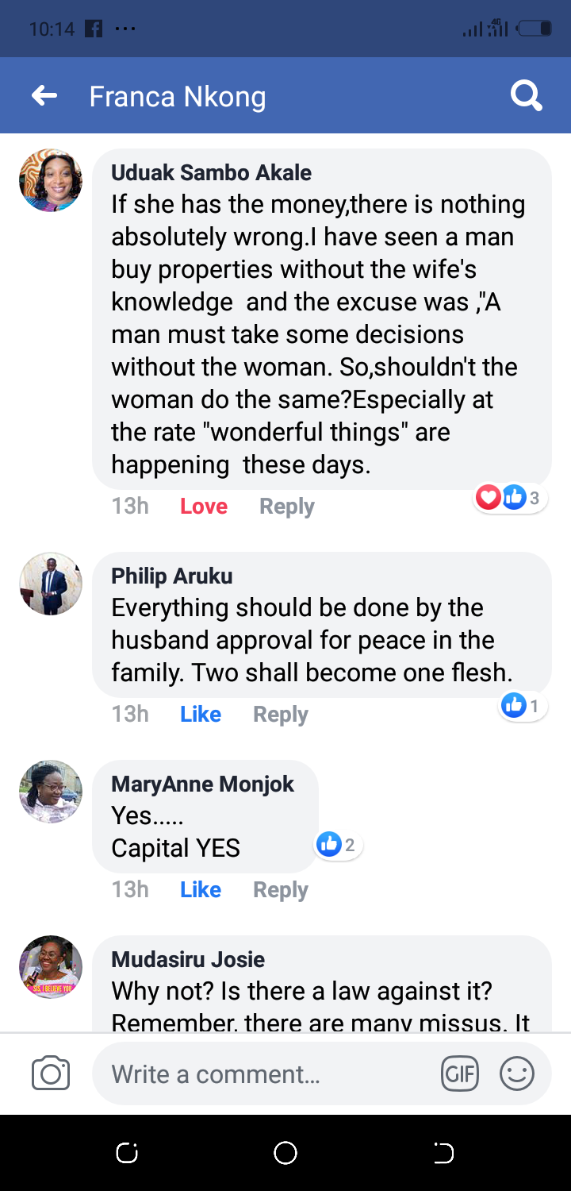The width and height of the screenshot is (571, 1191).
Task: Open search with magnifying glass icon
Action: pos(526,96)
